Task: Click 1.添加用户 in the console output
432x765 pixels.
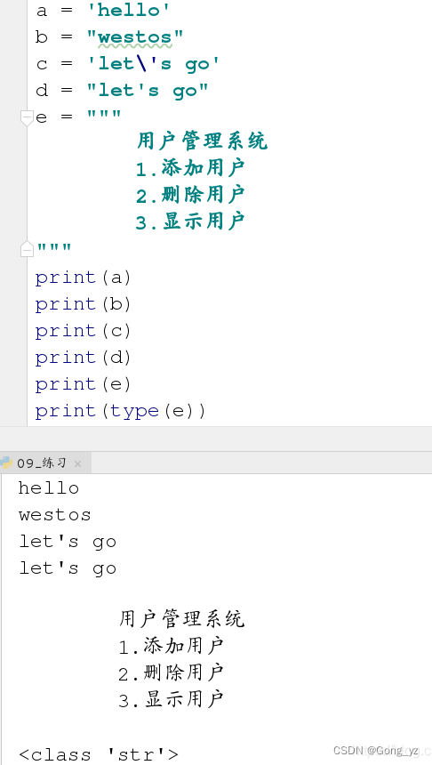Action: 172,647
